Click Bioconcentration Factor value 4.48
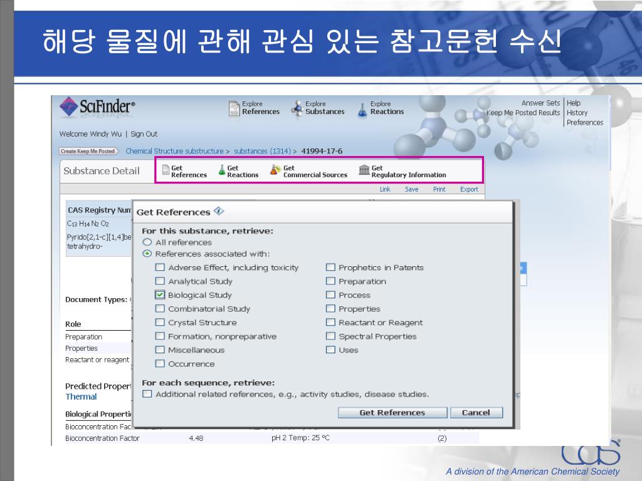The image size is (642, 481). coord(196,438)
